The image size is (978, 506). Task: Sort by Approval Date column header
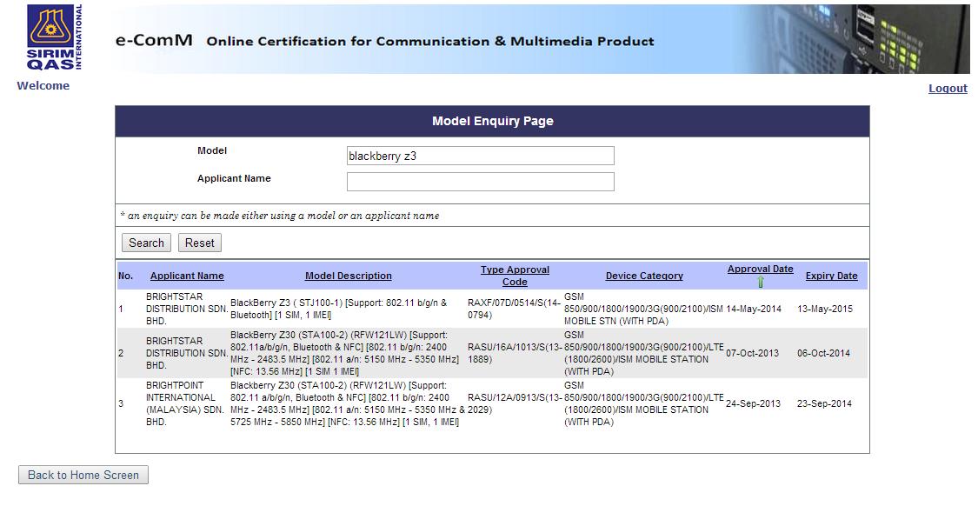pos(760,270)
